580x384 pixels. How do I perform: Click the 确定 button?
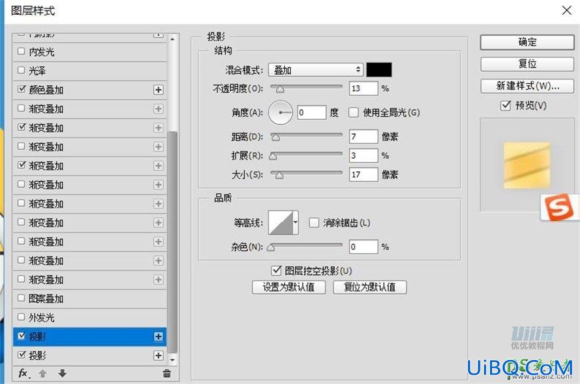pos(527,42)
